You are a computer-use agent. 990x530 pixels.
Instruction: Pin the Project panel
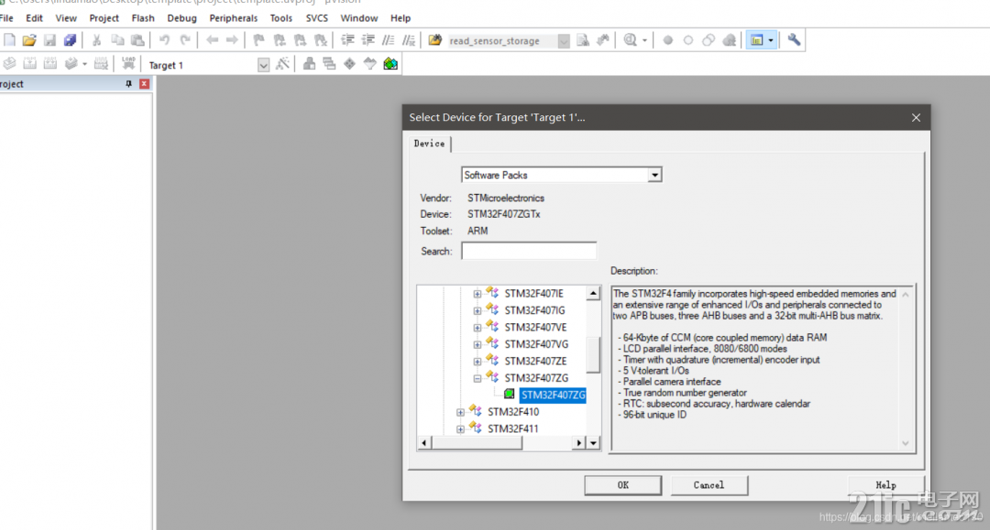(x=129, y=84)
